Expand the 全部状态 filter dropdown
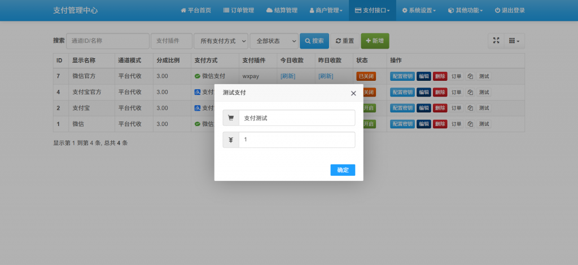 coord(274,41)
